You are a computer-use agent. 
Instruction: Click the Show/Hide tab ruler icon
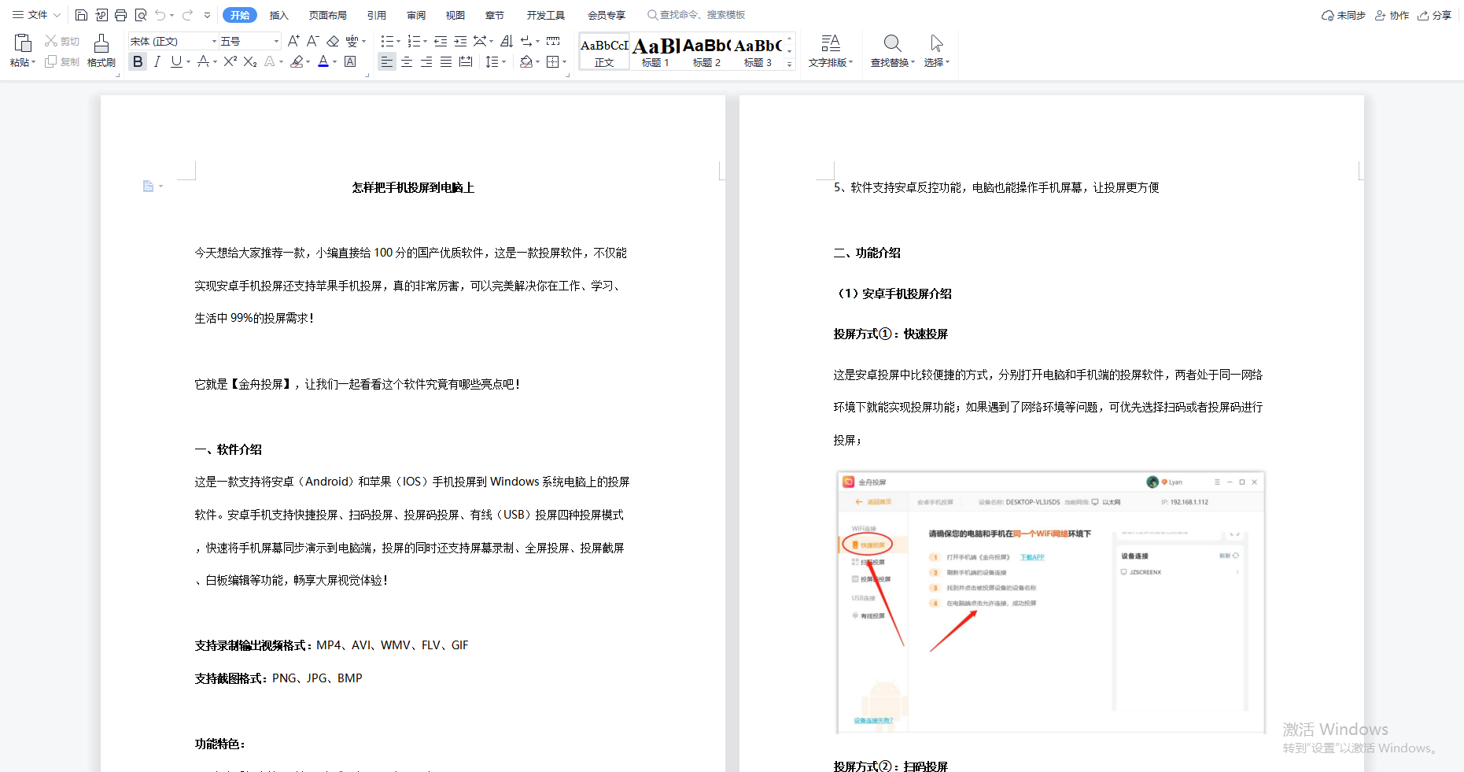[553, 41]
